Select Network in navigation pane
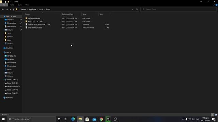 click(x=9, y=98)
